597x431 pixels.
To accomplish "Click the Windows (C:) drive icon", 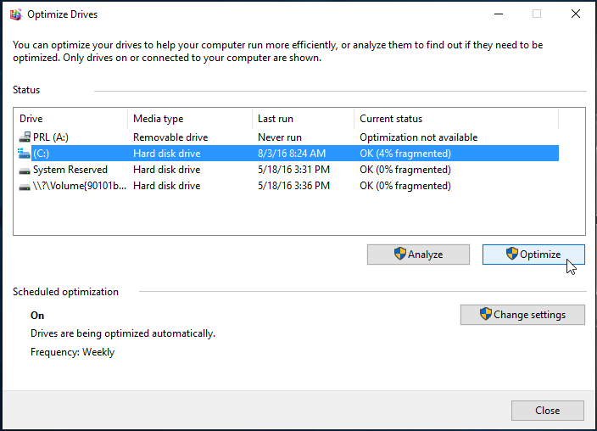I will click(24, 154).
